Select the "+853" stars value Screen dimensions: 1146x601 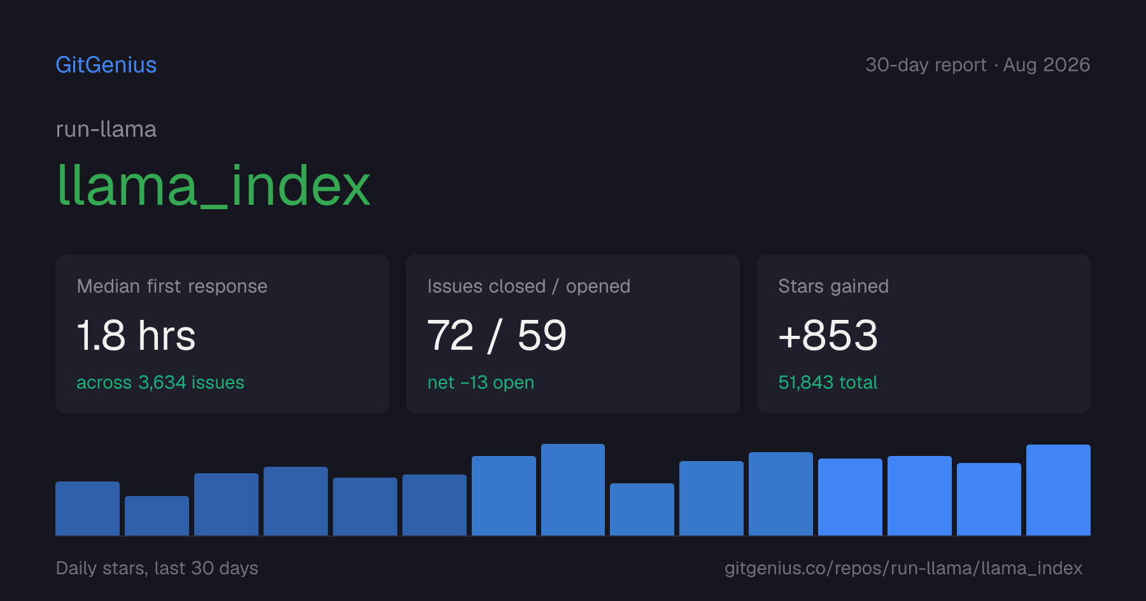(828, 335)
